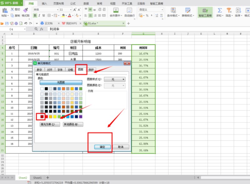Click the OK (确定) dialog button
Viewport: 250px width, 184px height.
click(102, 147)
